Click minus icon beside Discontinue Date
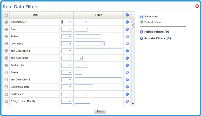The height and width of the screenshot is (116, 201). tap(127, 87)
